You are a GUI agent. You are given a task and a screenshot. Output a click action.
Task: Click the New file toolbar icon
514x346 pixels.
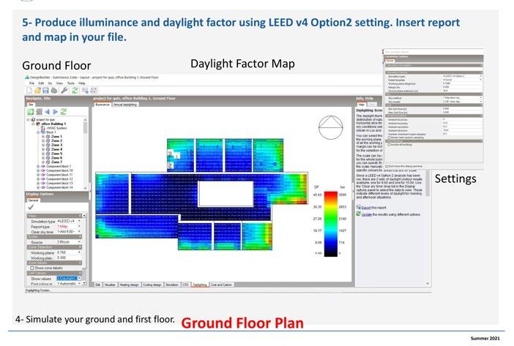pos(29,91)
